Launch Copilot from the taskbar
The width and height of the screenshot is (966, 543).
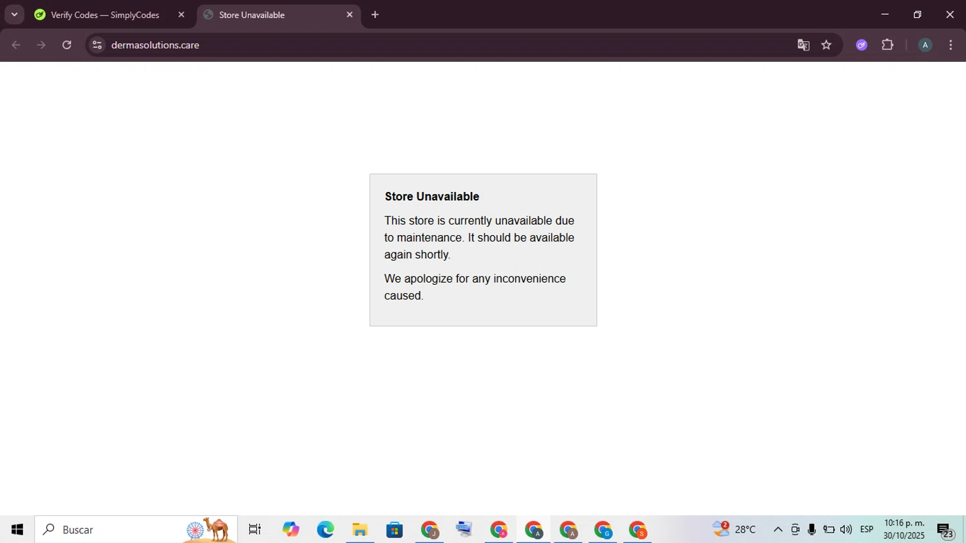point(290,529)
